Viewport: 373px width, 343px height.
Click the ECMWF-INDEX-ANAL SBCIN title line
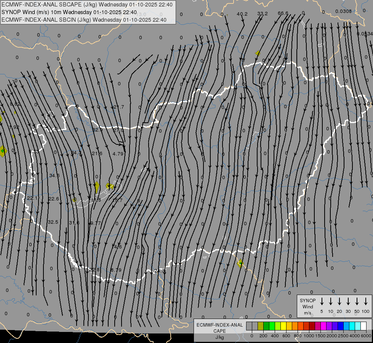(x=84, y=19)
